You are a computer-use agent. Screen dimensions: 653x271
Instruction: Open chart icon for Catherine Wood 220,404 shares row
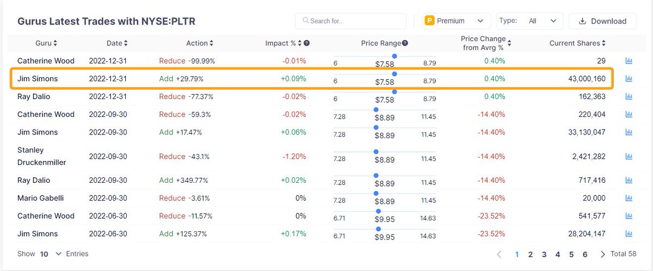pos(629,115)
